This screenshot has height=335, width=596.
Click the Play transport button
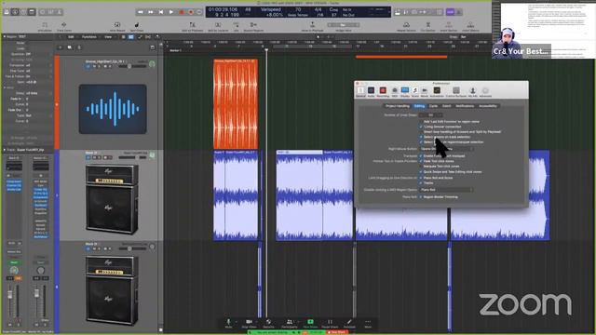(171, 12)
